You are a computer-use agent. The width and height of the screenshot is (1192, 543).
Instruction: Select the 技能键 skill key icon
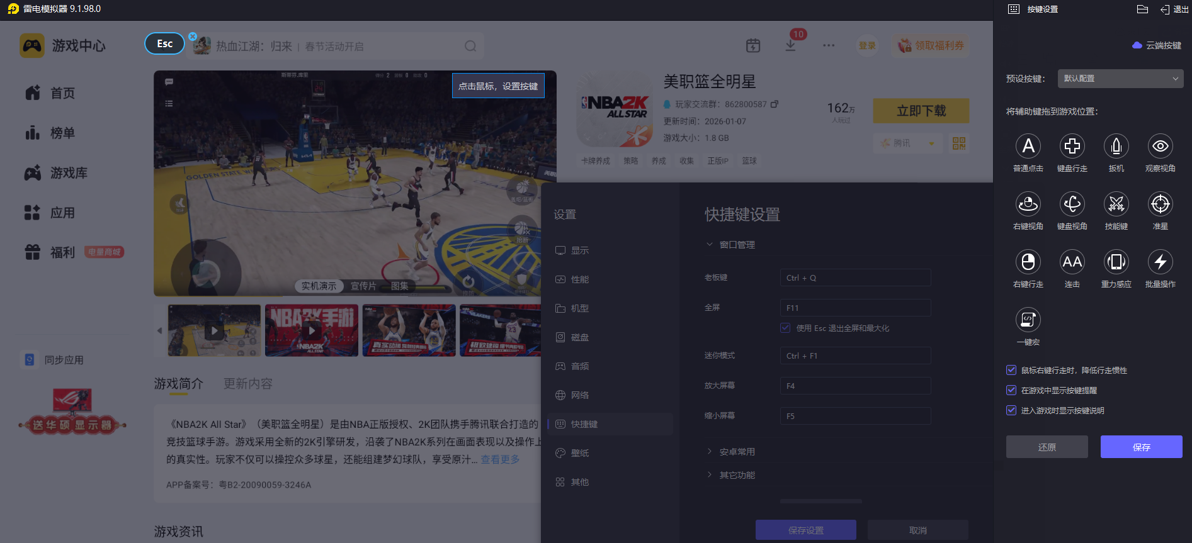[x=1116, y=204]
